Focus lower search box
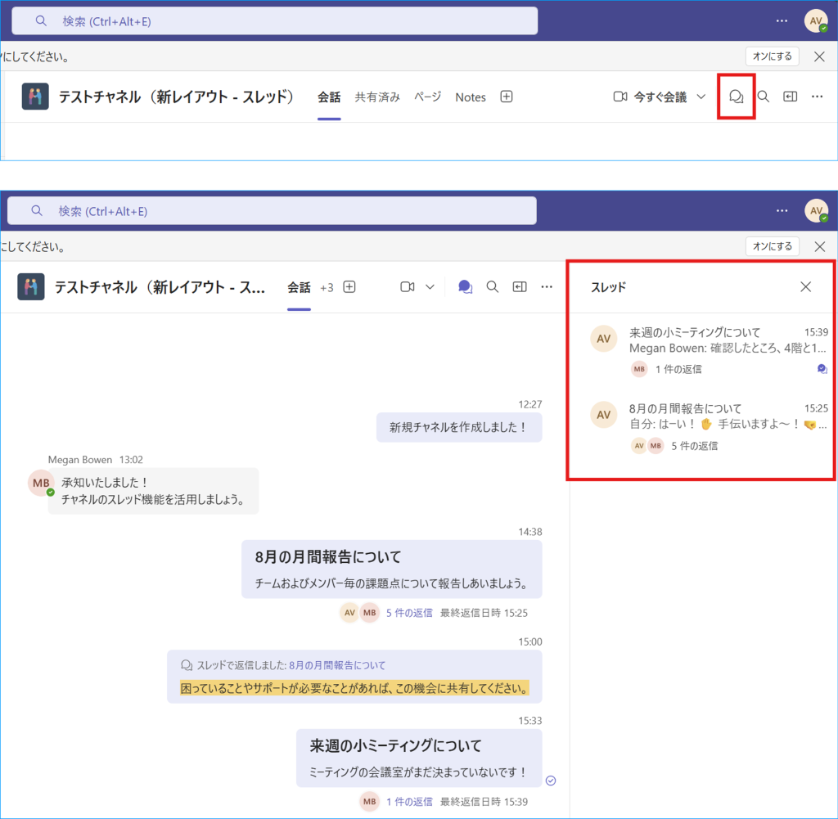This screenshot has height=819, width=838. (x=272, y=211)
